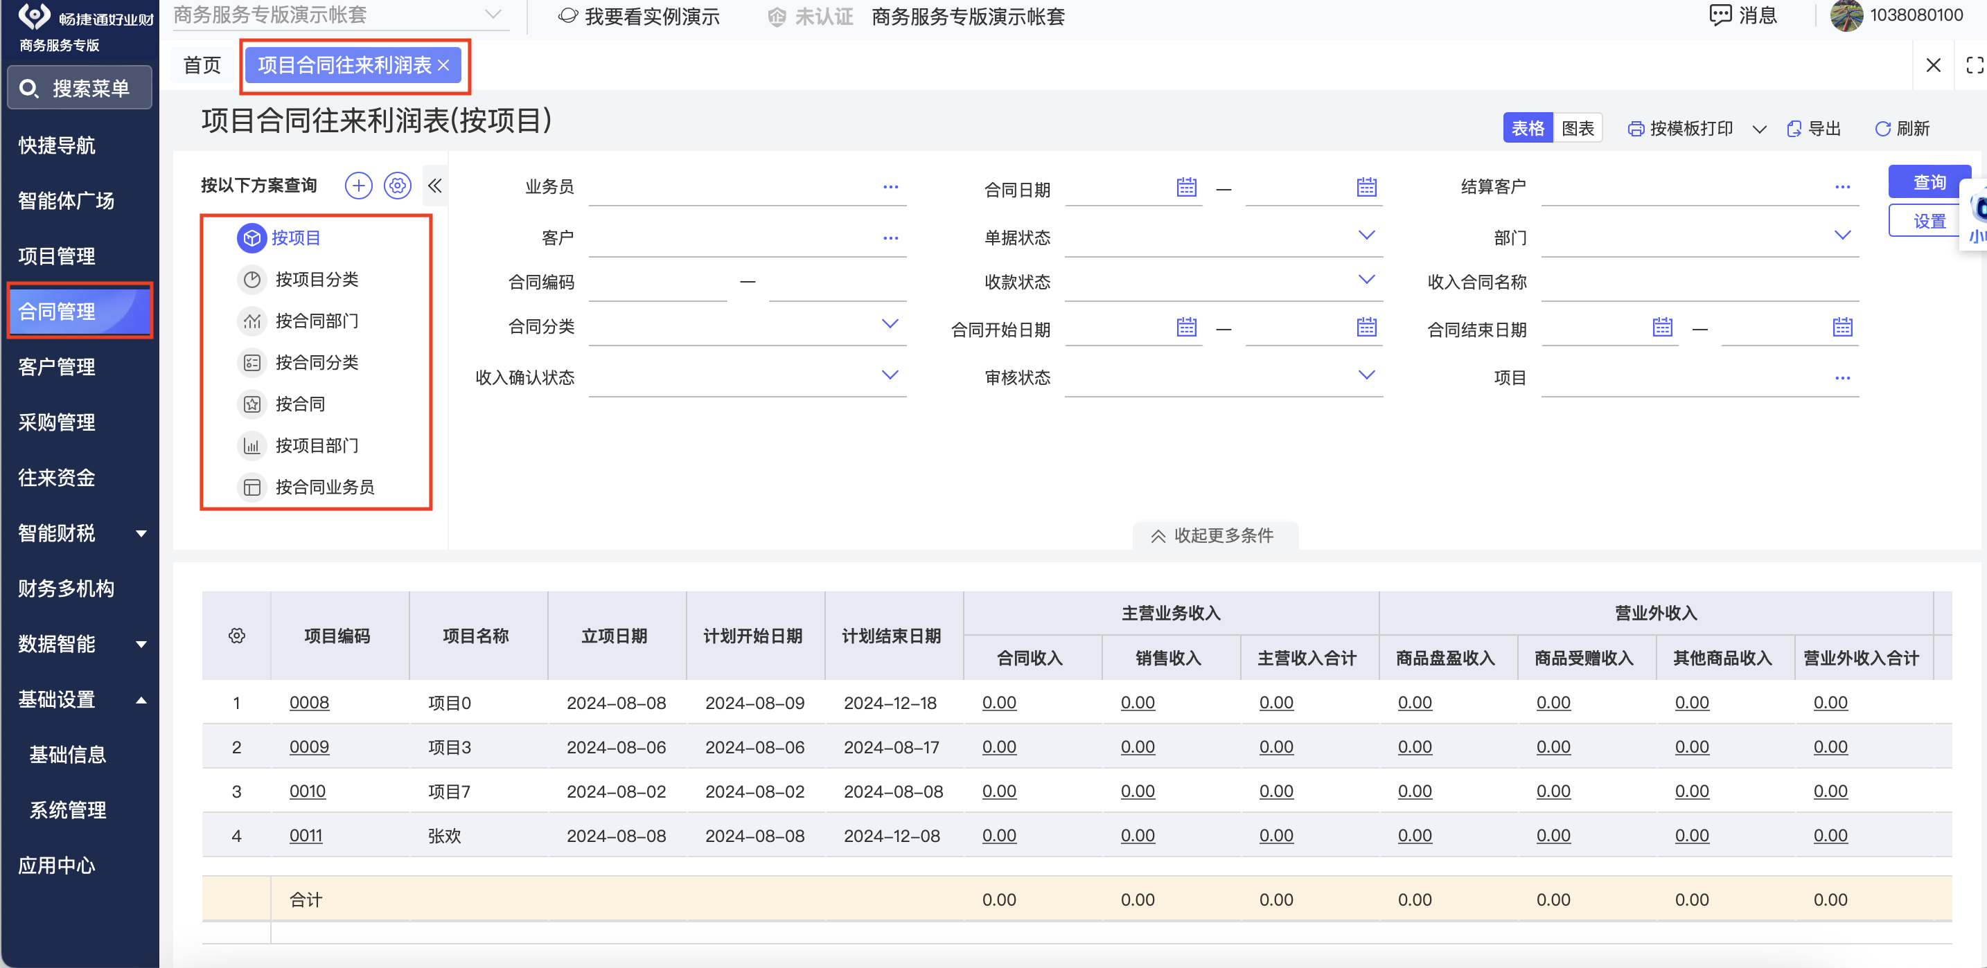Image resolution: width=1987 pixels, height=968 pixels.
Task: Click 业务员 ellipsis lookup icon
Action: (x=890, y=187)
